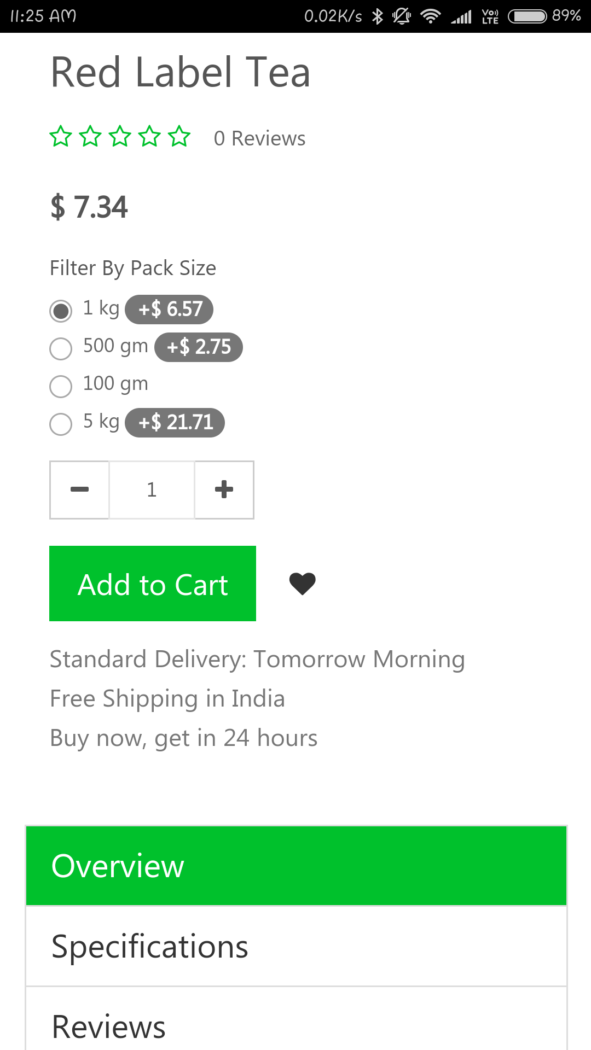This screenshot has height=1050, width=591.
Task: Rate product with the fifth star
Action: point(179,137)
